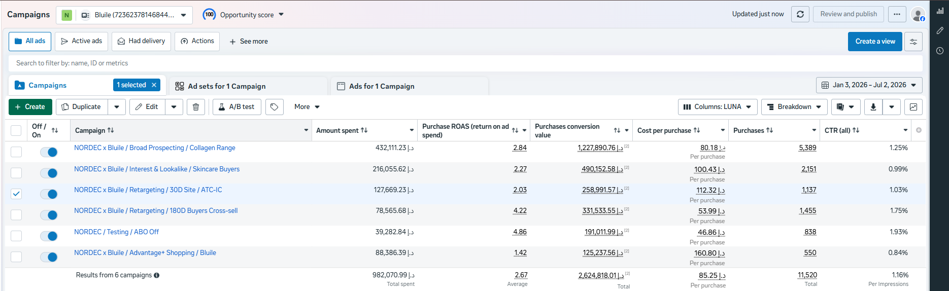Select the All ads view
Screen dimensions: 949x291
[x=30, y=41]
